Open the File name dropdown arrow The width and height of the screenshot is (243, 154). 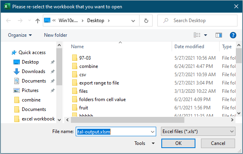click(x=153, y=131)
